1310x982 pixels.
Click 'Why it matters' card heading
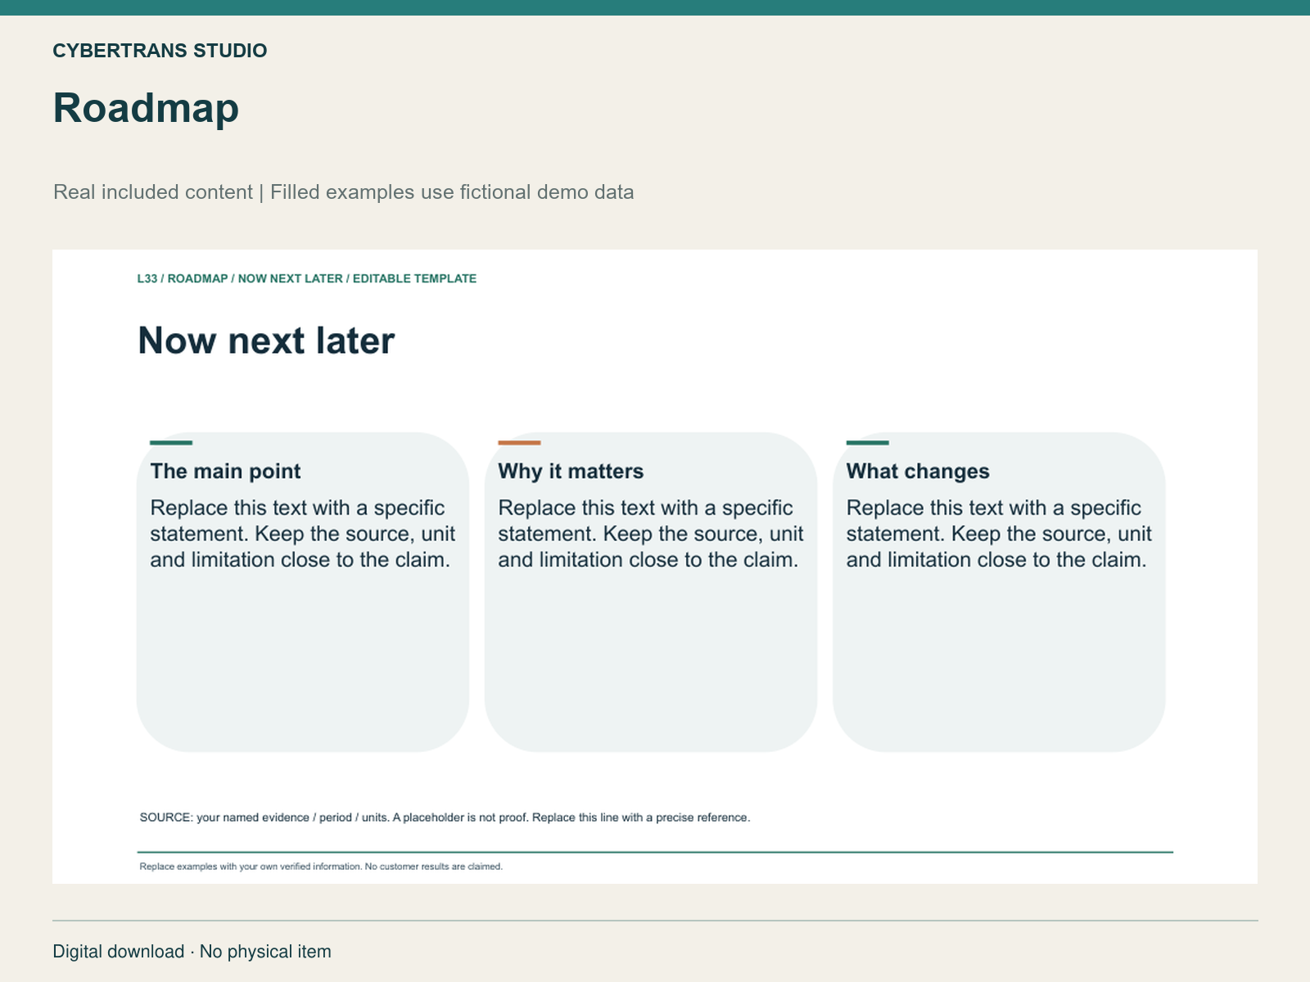click(571, 471)
